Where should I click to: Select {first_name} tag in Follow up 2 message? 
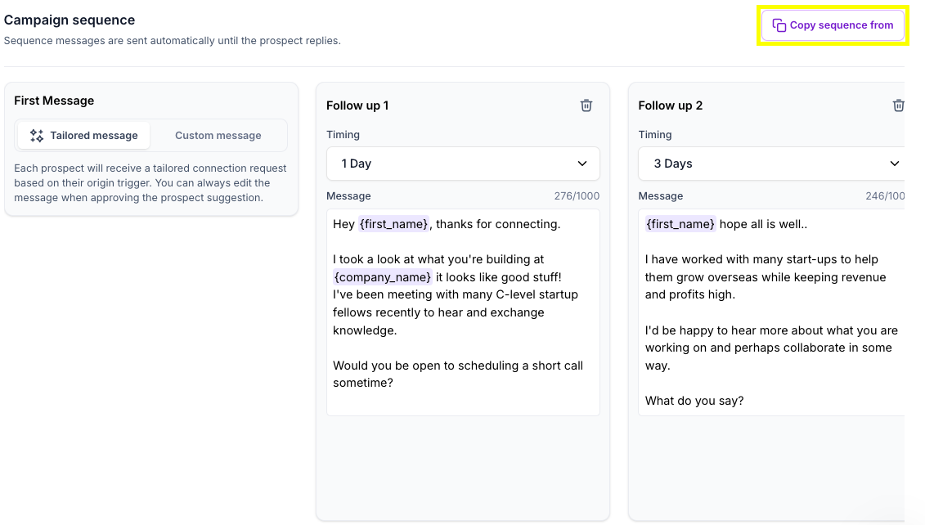click(680, 224)
